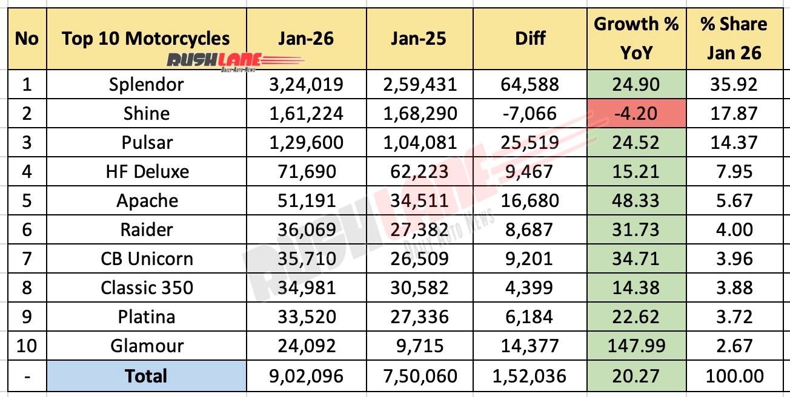Select the 'Top 10 Motorcycles' header cell

[146, 38]
